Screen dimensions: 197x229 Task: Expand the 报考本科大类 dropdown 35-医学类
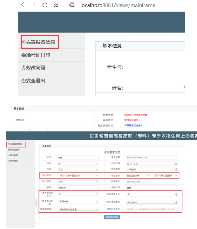(x=78, y=202)
